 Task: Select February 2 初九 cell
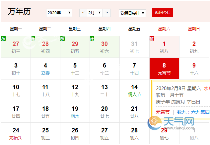tap(194, 47)
